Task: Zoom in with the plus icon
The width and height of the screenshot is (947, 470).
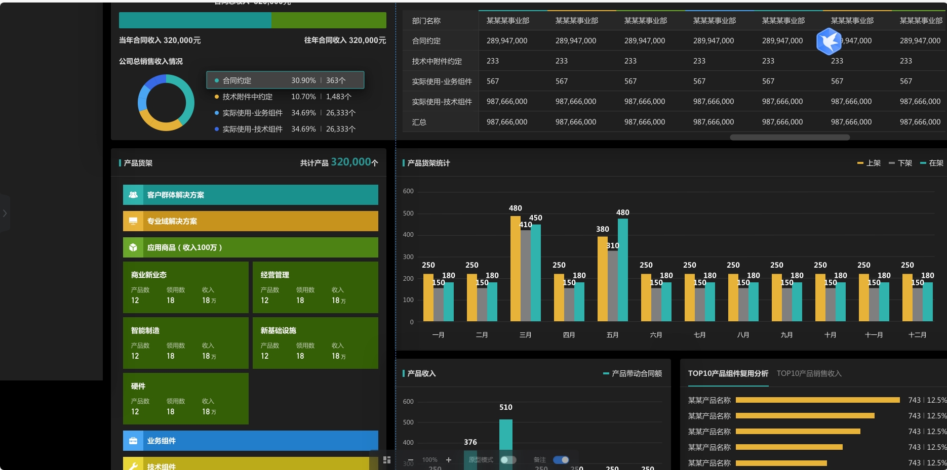Action: point(448,460)
